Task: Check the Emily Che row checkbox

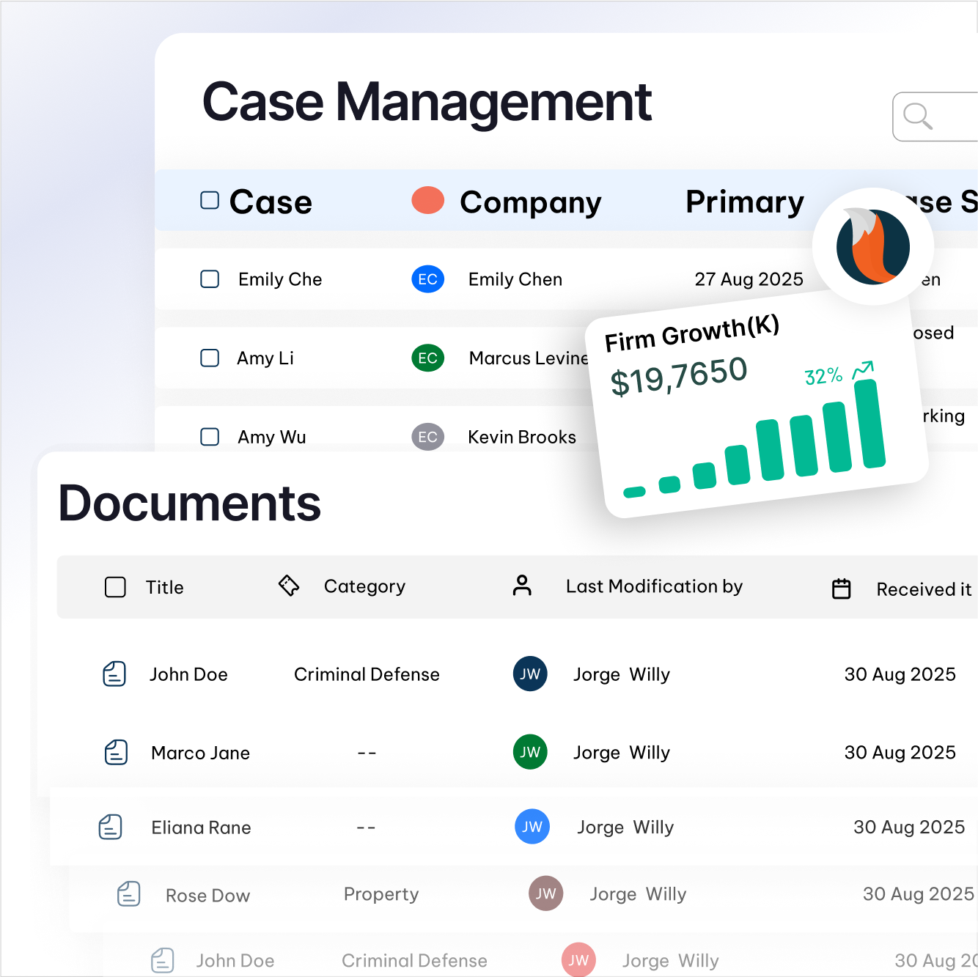Action: pos(209,279)
